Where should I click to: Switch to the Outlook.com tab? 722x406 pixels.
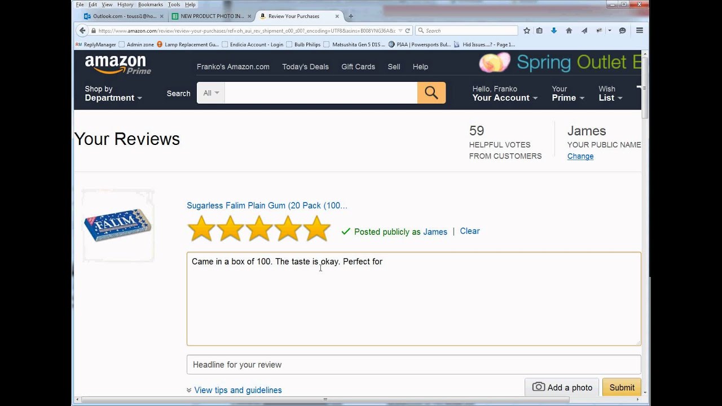coord(124,16)
